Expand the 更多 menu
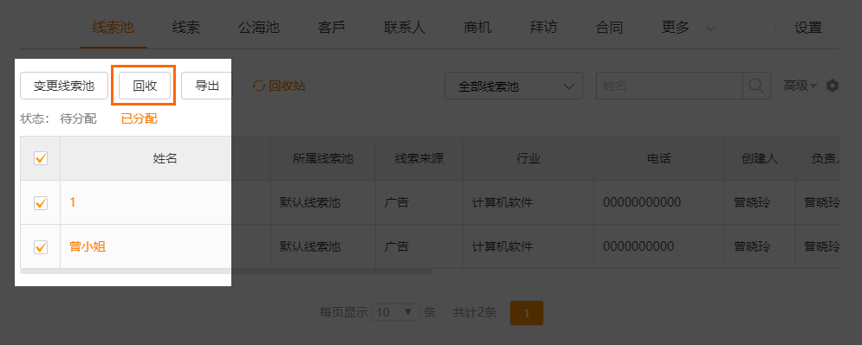This screenshot has width=862, height=345. [688, 28]
